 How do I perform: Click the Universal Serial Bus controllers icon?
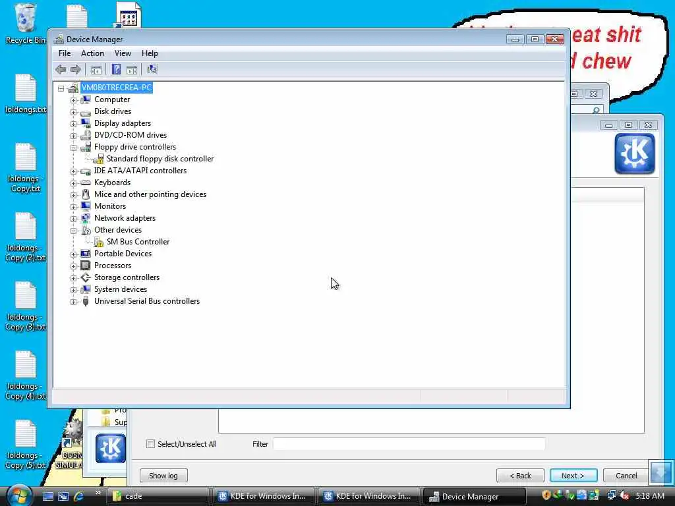pyautogui.click(x=86, y=301)
